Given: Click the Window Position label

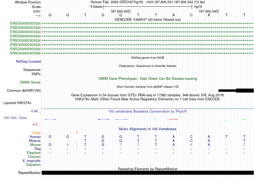Looking at the screenshot, I should (28, 2).
